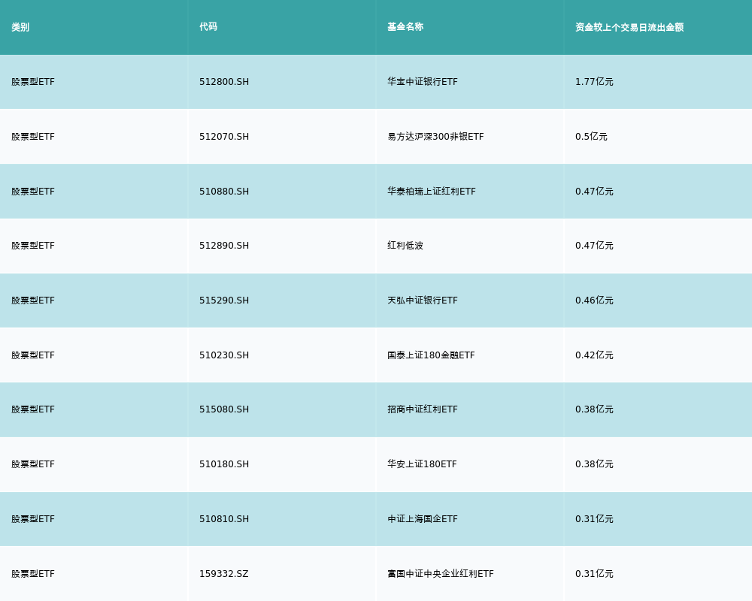Image resolution: width=752 pixels, height=601 pixels.
Task: Click 股票型ETF in the 510180.SH row
Action: [x=33, y=464]
